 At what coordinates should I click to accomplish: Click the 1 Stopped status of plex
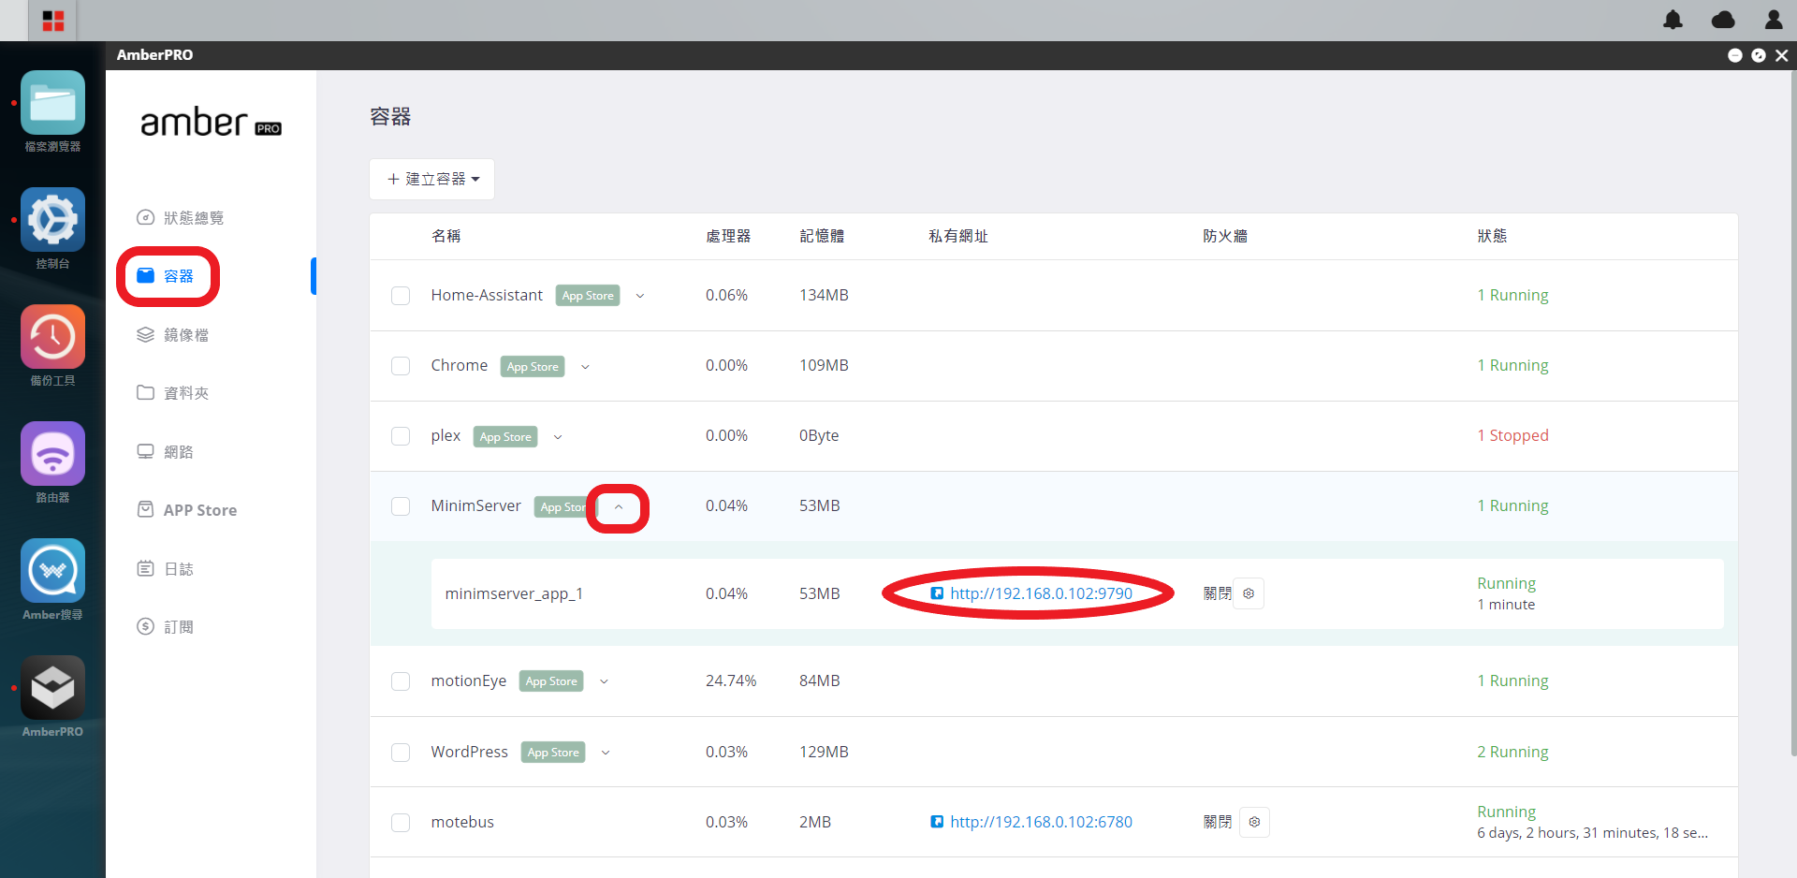click(x=1512, y=435)
